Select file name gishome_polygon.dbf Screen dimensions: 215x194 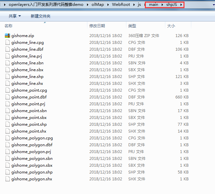tap(32, 145)
